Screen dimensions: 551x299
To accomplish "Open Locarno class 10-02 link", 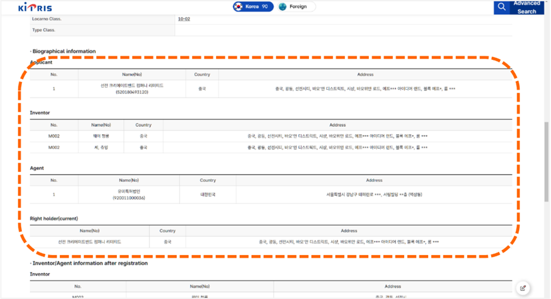I will [184, 19].
